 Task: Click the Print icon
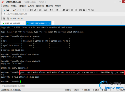(x=40, y=10)
